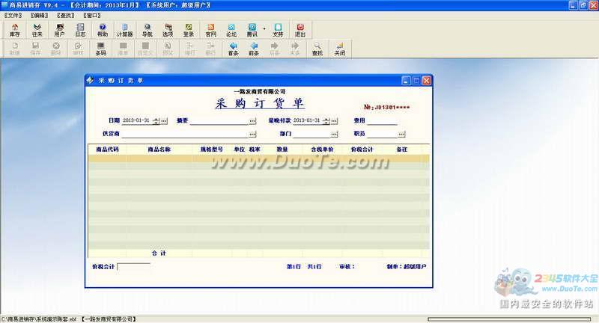Image resolution: width=599 pixels, height=323 pixels.
Task: Launch the 计算器 calculator icon
Action: tap(124, 30)
